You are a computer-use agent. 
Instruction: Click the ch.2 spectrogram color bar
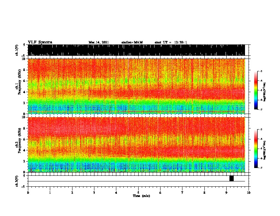pyautogui.click(x=256, y=149)
